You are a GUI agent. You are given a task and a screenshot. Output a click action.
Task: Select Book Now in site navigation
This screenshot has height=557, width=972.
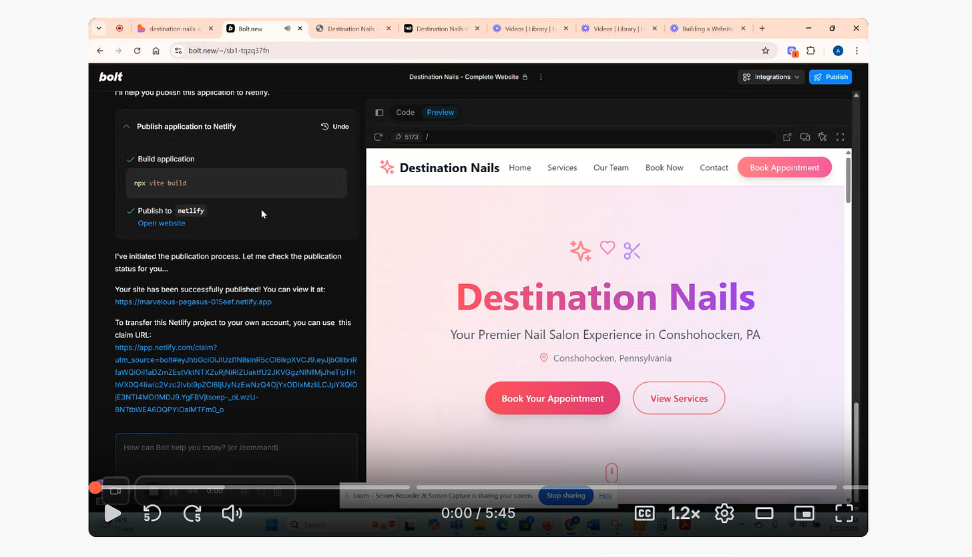[664, 167]
